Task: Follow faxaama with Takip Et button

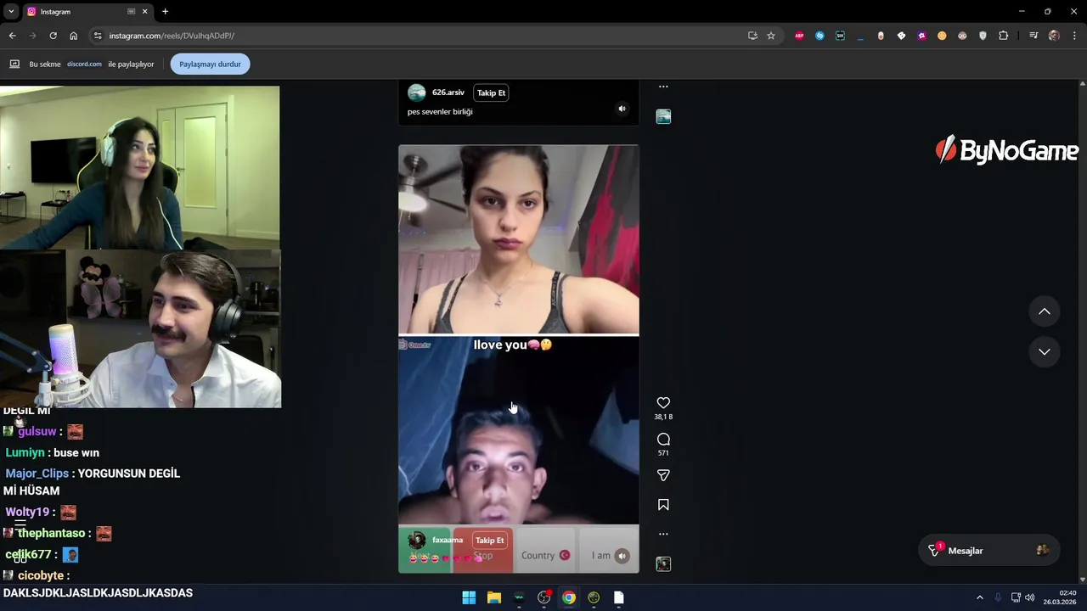Action: pos(490,540)
